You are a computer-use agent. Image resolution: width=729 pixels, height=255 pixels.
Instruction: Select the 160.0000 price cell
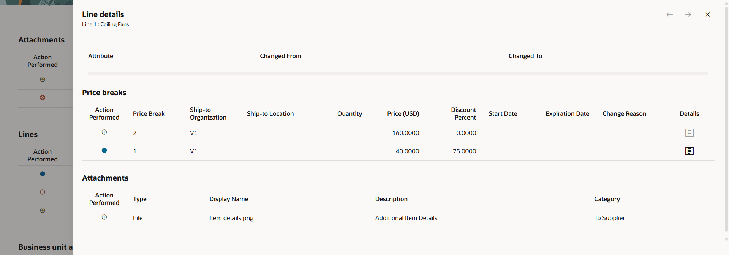pyautogui.click(x=405, y=133)
